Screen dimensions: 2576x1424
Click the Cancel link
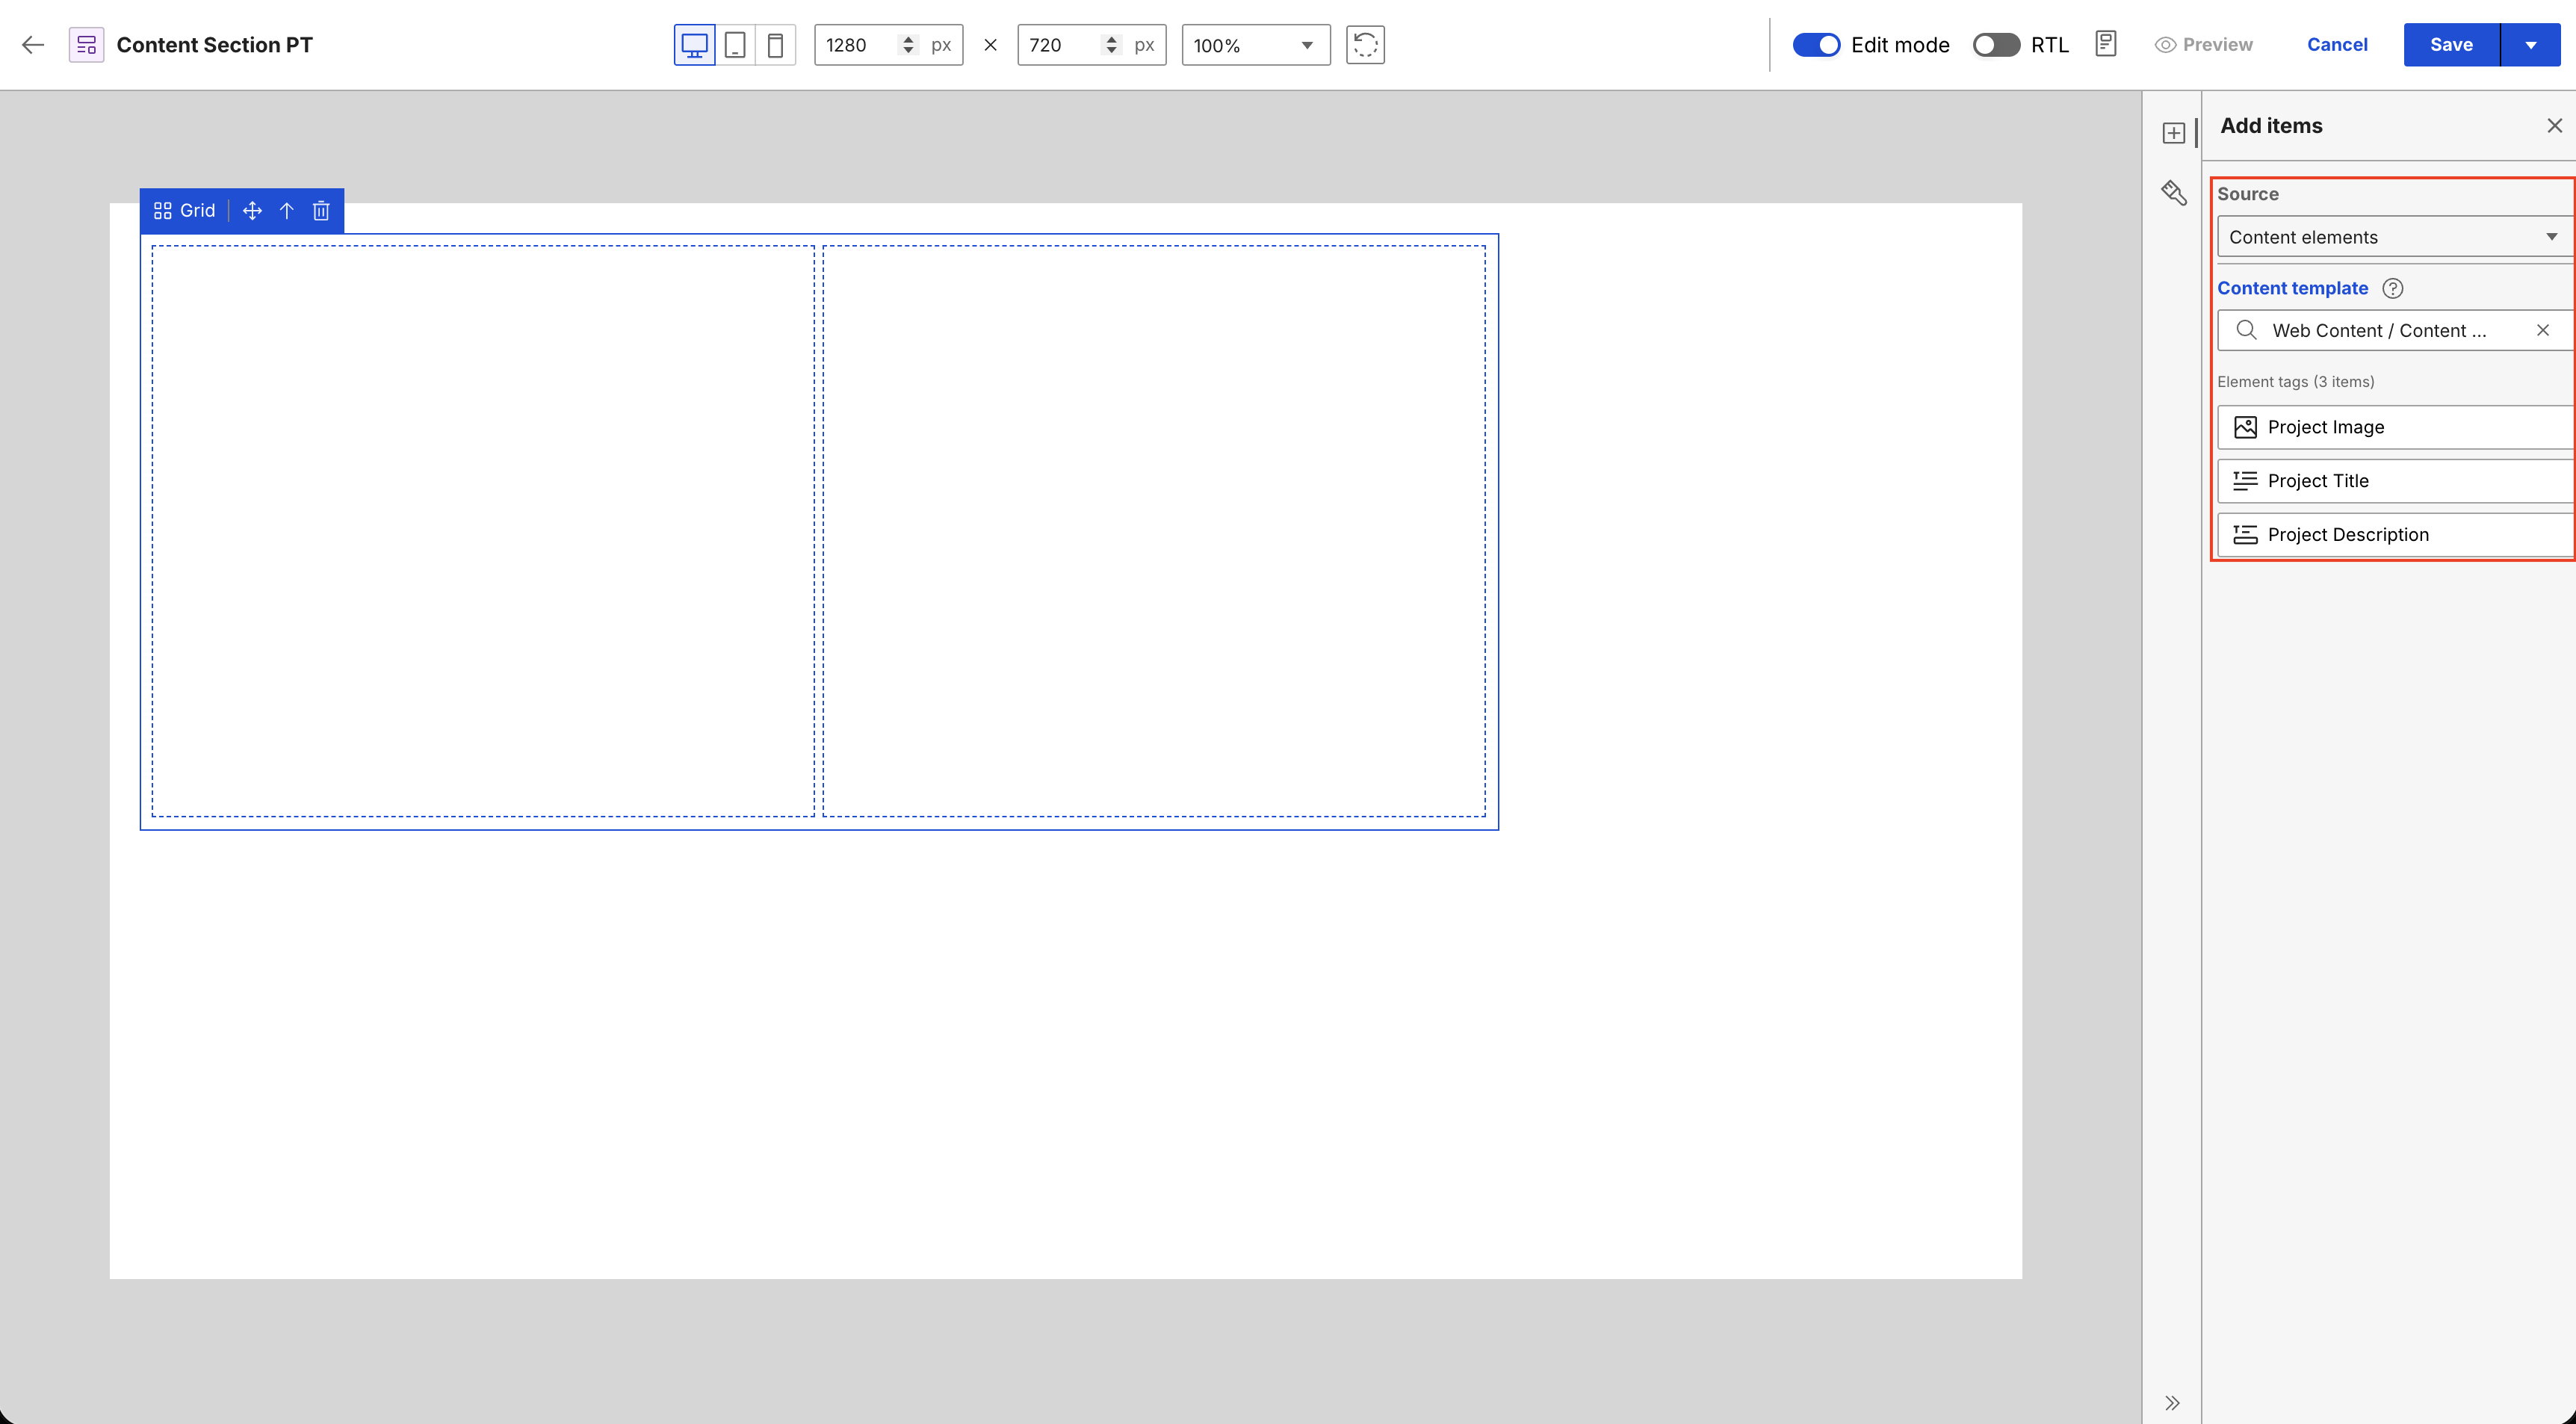coord(2337,45)
